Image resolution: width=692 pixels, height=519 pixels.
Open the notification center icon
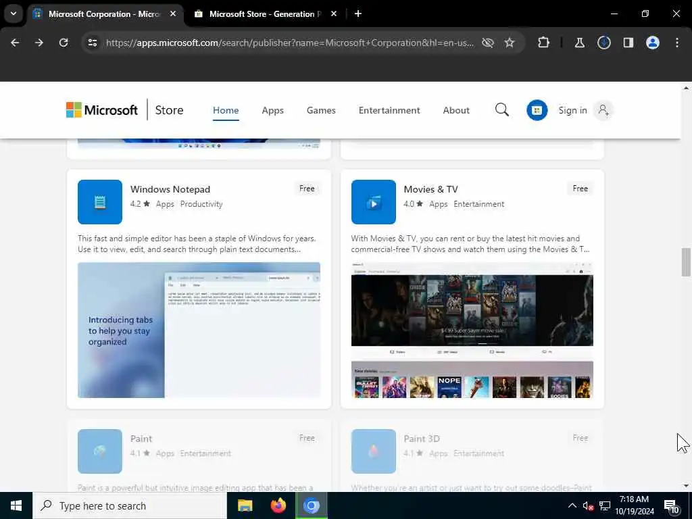click(x=671, y=507)
